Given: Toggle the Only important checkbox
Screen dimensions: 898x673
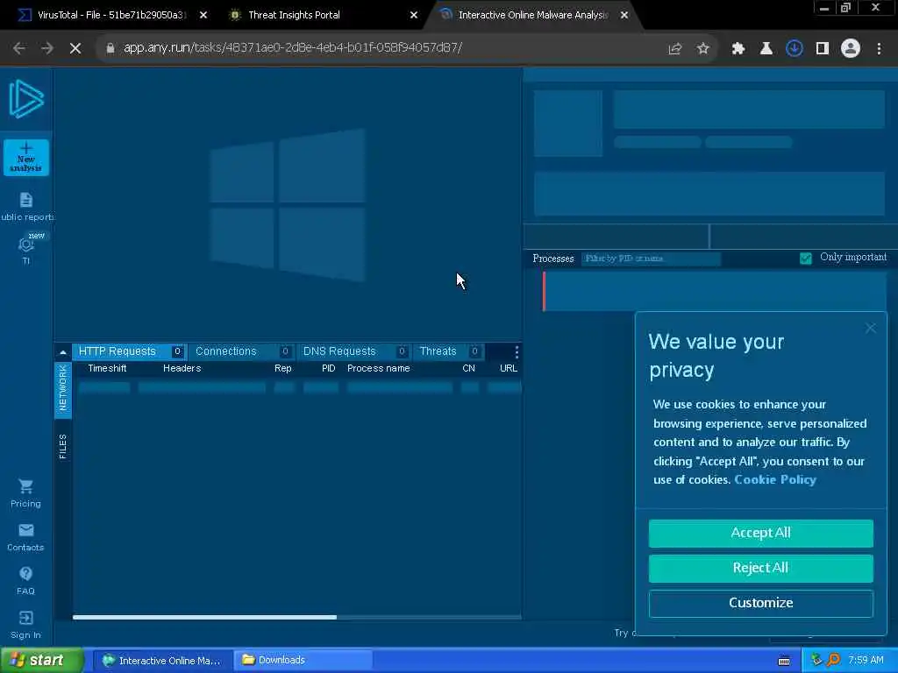Looking at the screenshot, I should 806,259.
